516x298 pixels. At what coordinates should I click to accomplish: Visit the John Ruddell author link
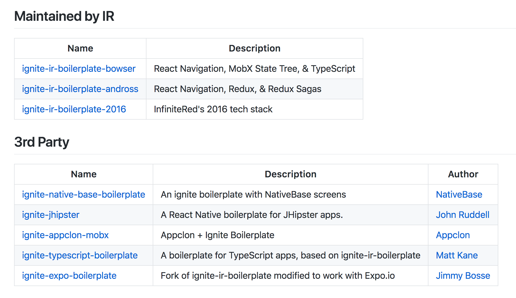463,215
